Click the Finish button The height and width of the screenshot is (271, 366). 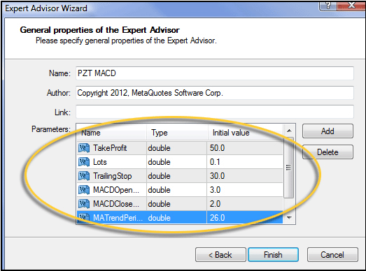[273, 255]
